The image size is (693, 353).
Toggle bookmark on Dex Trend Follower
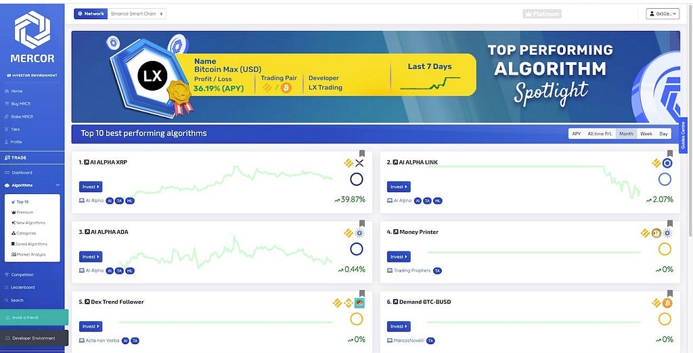point(362,293)
